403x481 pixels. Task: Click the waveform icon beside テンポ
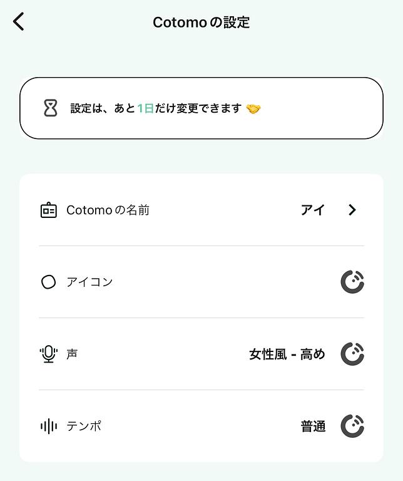pos(48,427)
